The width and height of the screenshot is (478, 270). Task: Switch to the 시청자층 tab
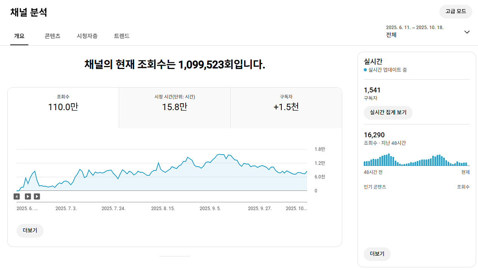click(x=87, y=36)
